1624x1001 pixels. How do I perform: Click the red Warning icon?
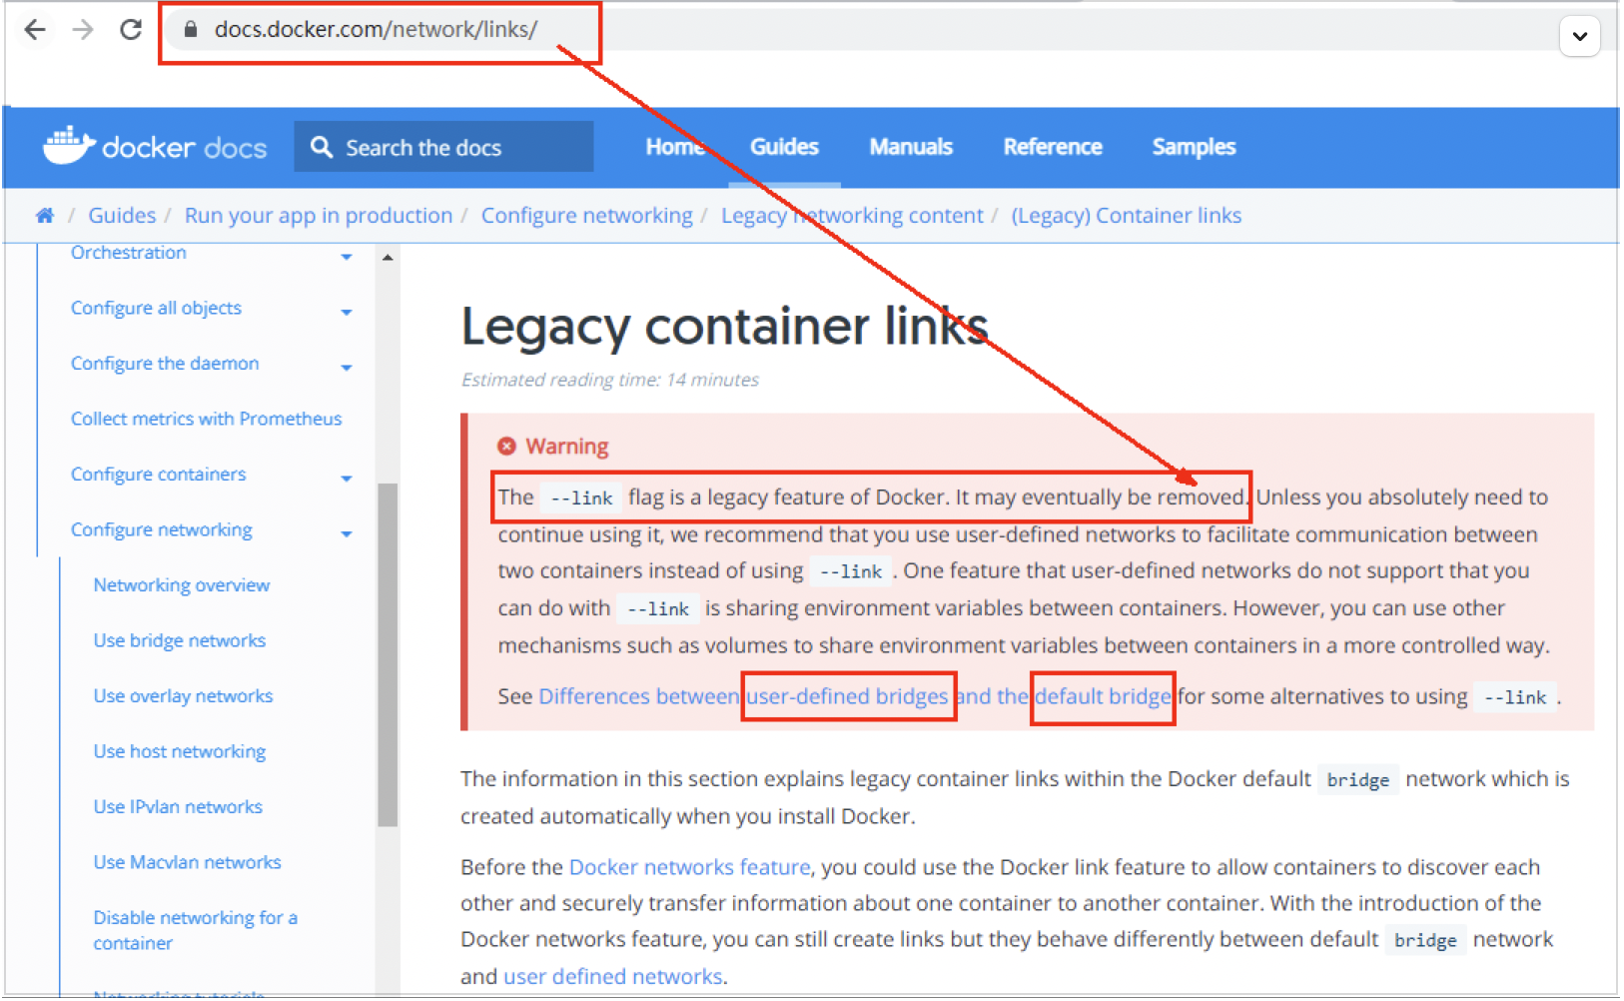[506, 447]
